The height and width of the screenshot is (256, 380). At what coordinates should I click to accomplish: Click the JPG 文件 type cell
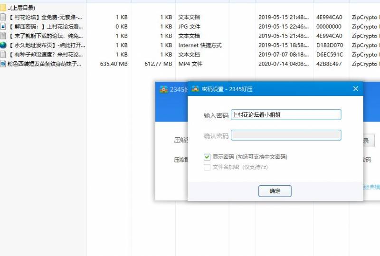(x=189, y=27)
